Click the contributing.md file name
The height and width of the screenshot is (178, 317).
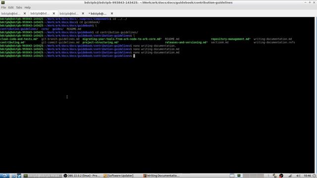pyautogui.click(x=12, y=43)
